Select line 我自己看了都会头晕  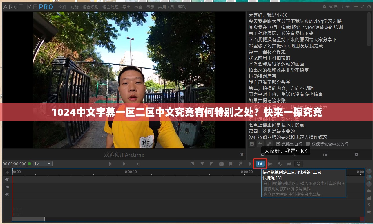269,82
